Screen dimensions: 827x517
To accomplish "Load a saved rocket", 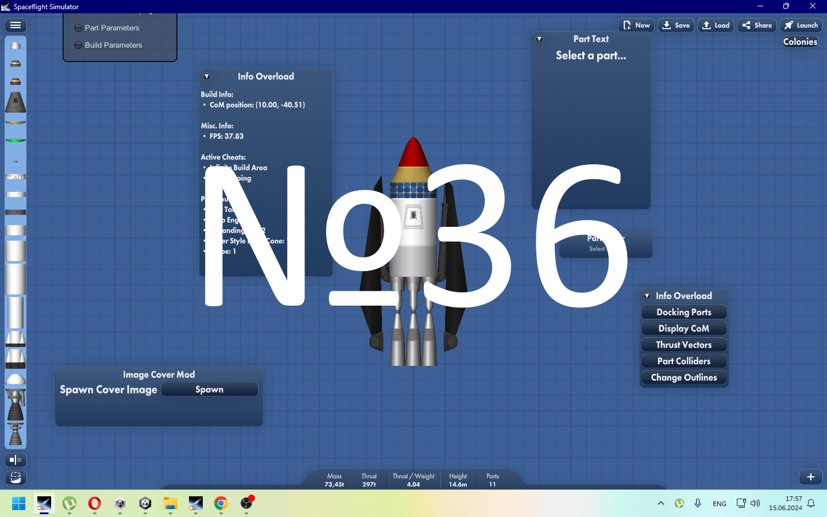I will point(716,25).
